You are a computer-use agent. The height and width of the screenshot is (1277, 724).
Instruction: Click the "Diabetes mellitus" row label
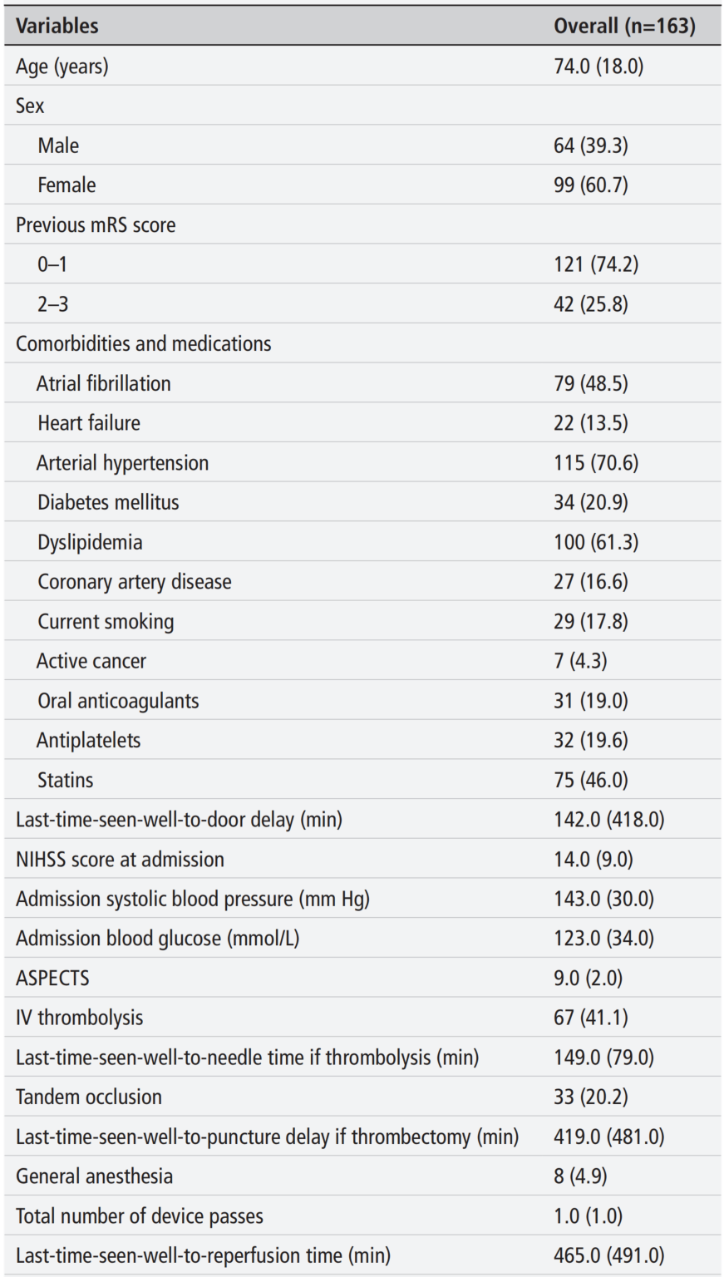(108, 502)
